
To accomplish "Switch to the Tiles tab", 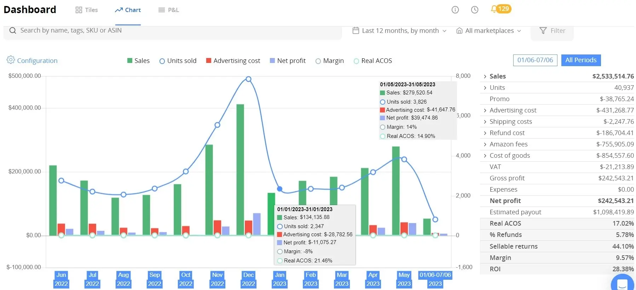I will coord(87,10).
